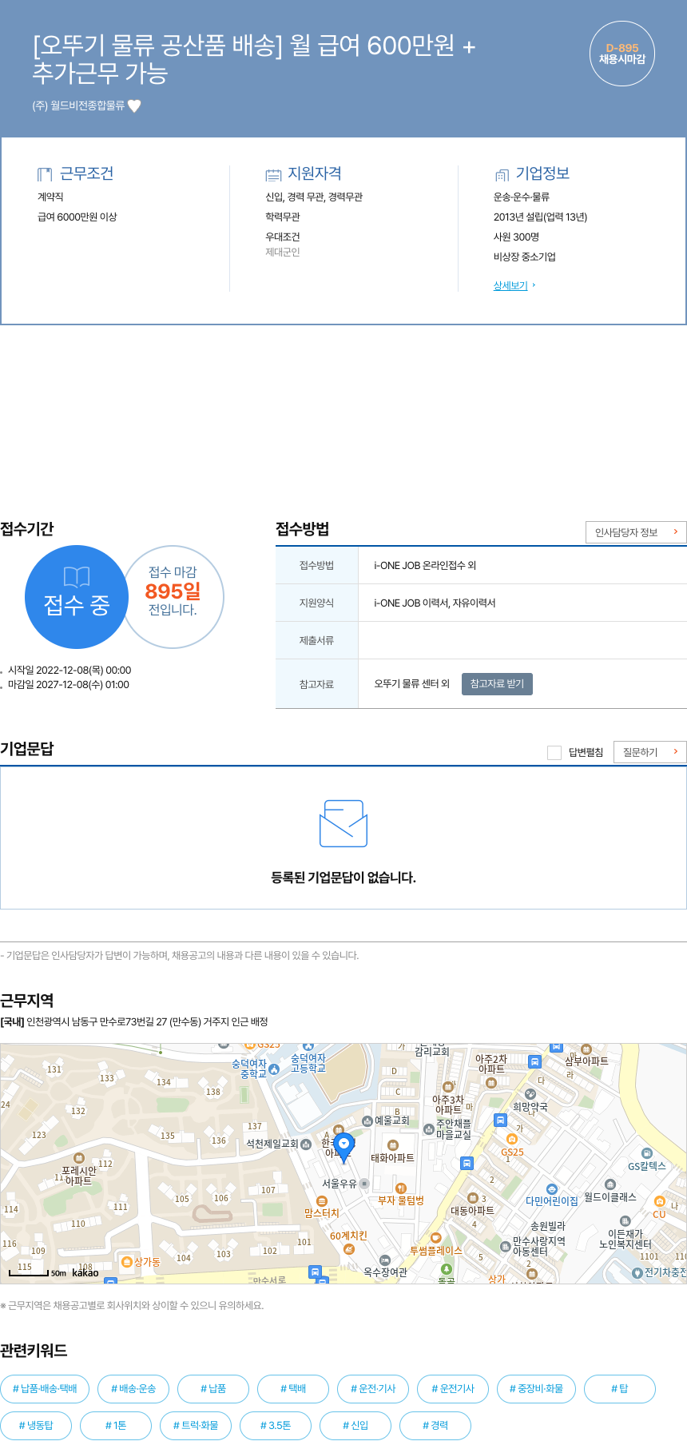This screenshot has width=687, height=1441.
Task: Click the 맘스터치 restaurant marker on map
Action: (322, 1201)
